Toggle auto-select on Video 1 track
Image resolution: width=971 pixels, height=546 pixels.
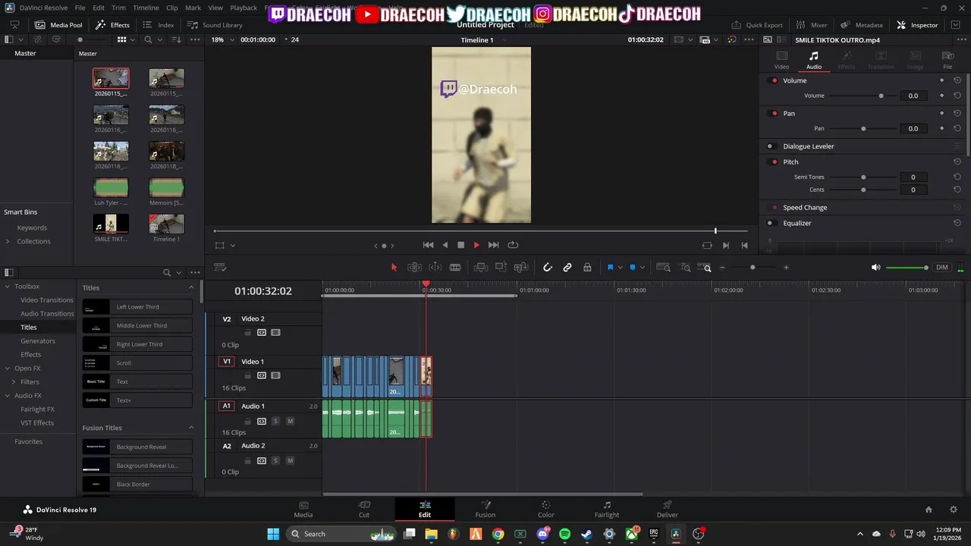[x=262, y=375]
